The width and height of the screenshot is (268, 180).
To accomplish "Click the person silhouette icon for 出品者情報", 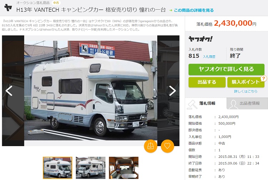I will (x=233, y=104).
